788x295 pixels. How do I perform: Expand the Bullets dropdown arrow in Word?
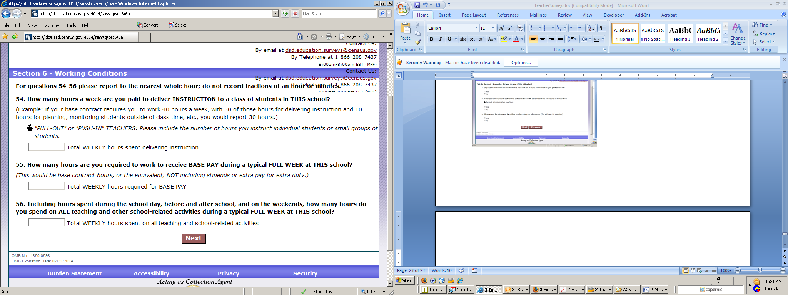click(539, 28)
